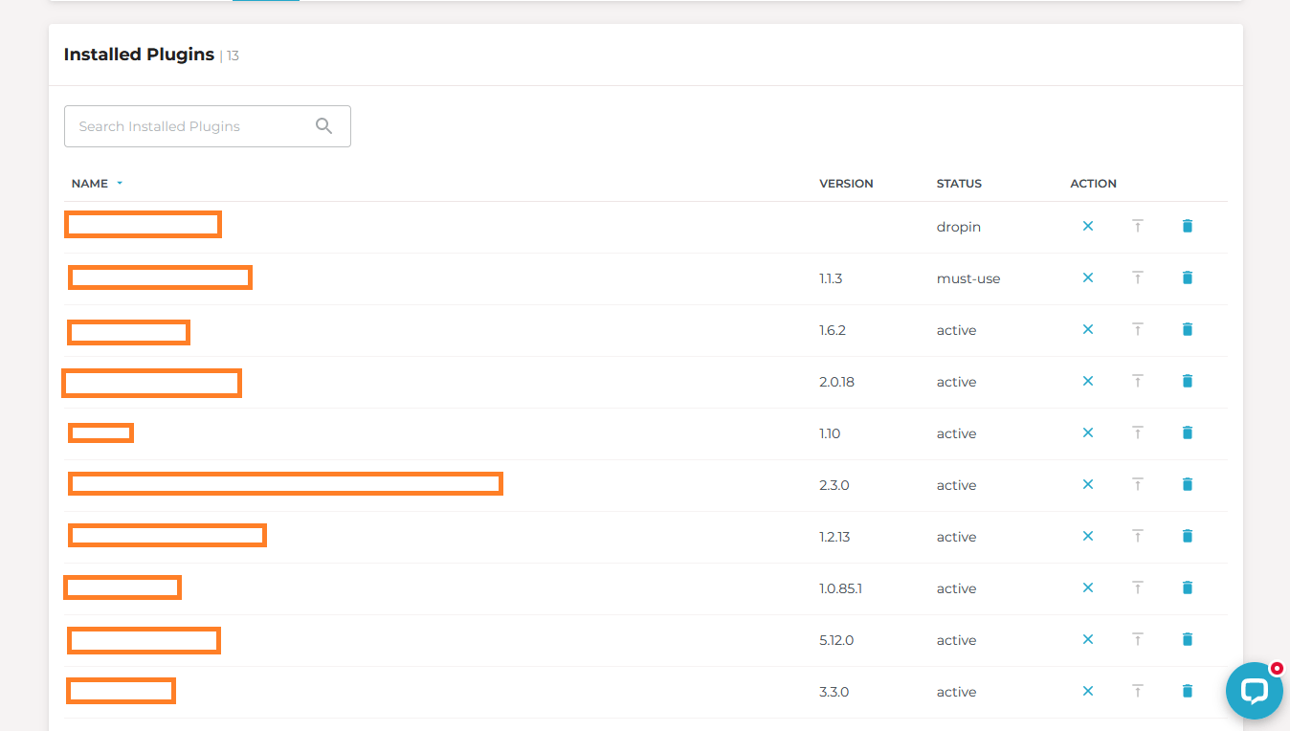Viewport: 1290px width, 731px height.
Task: Click the update arrow in the 2.0.18 row
Action: [x=1138, y=381]
